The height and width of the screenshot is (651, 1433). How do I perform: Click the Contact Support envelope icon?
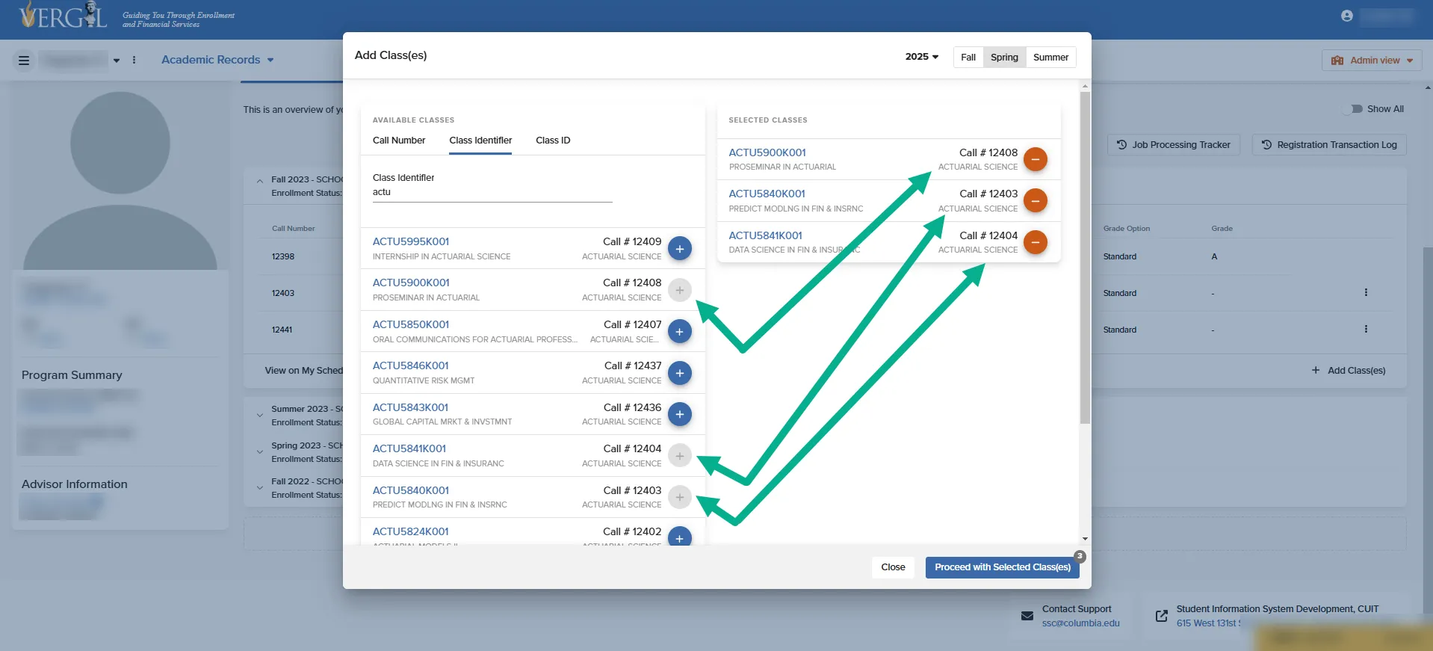pos(1027,616)
